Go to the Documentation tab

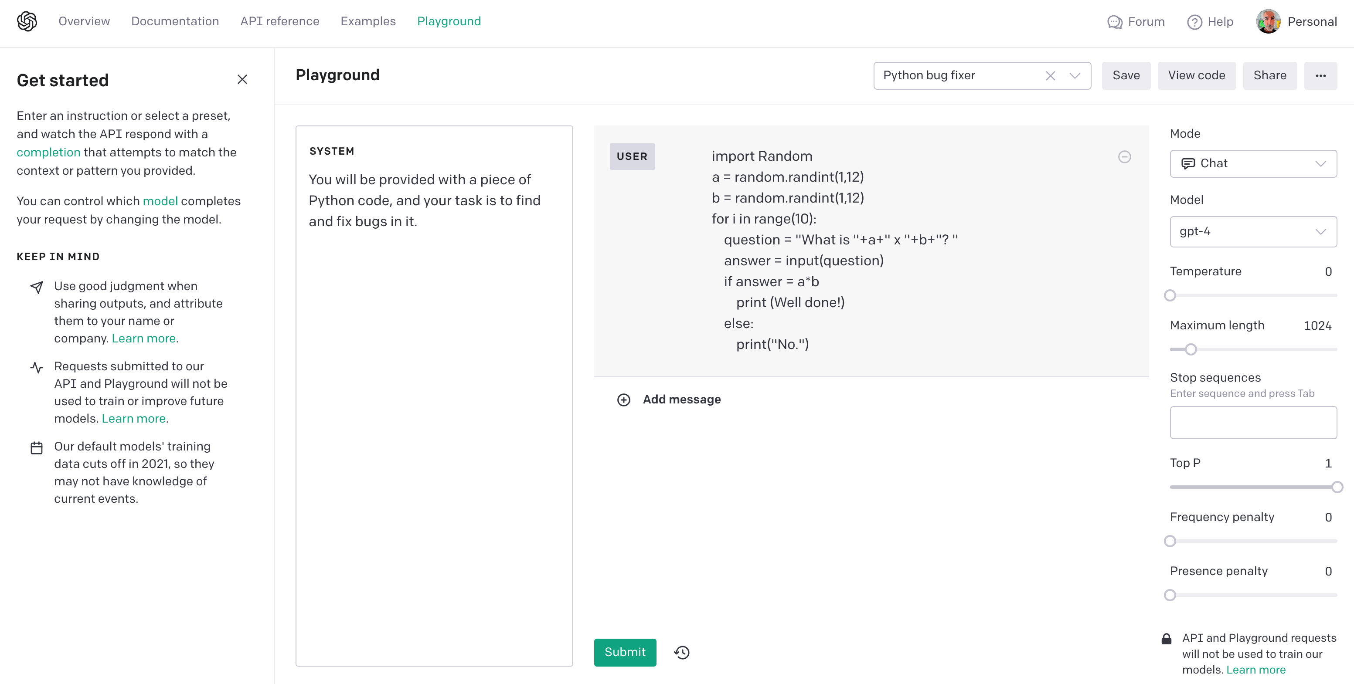pyautogui.click(x=175, y=21)
